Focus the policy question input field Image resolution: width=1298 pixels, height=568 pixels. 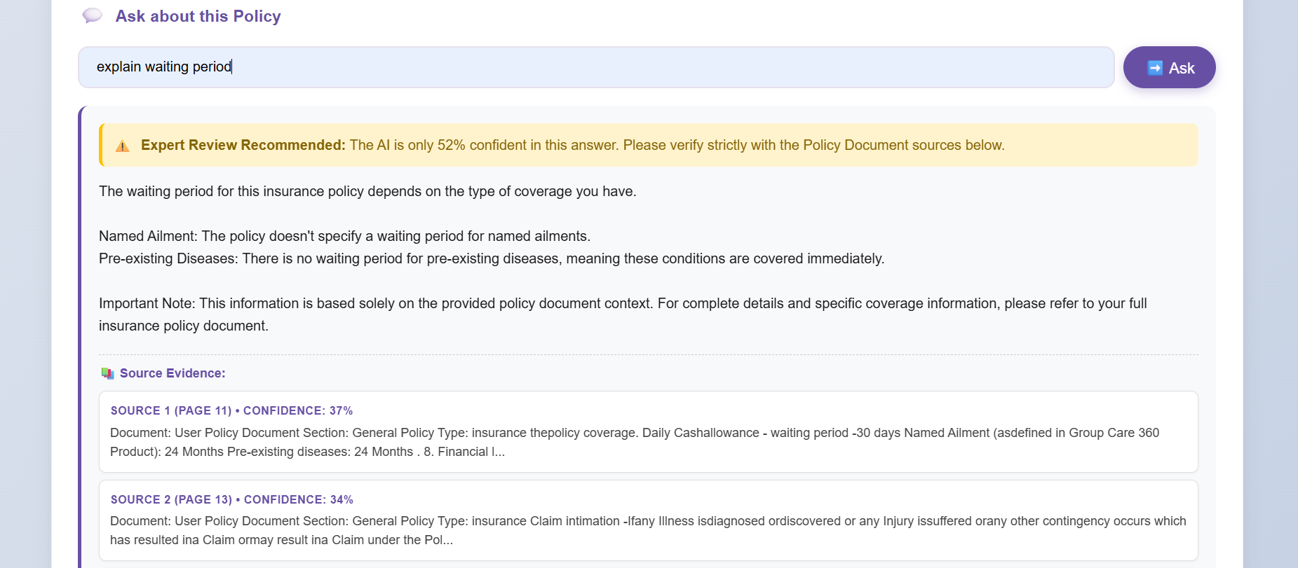(x=596, y=67)
